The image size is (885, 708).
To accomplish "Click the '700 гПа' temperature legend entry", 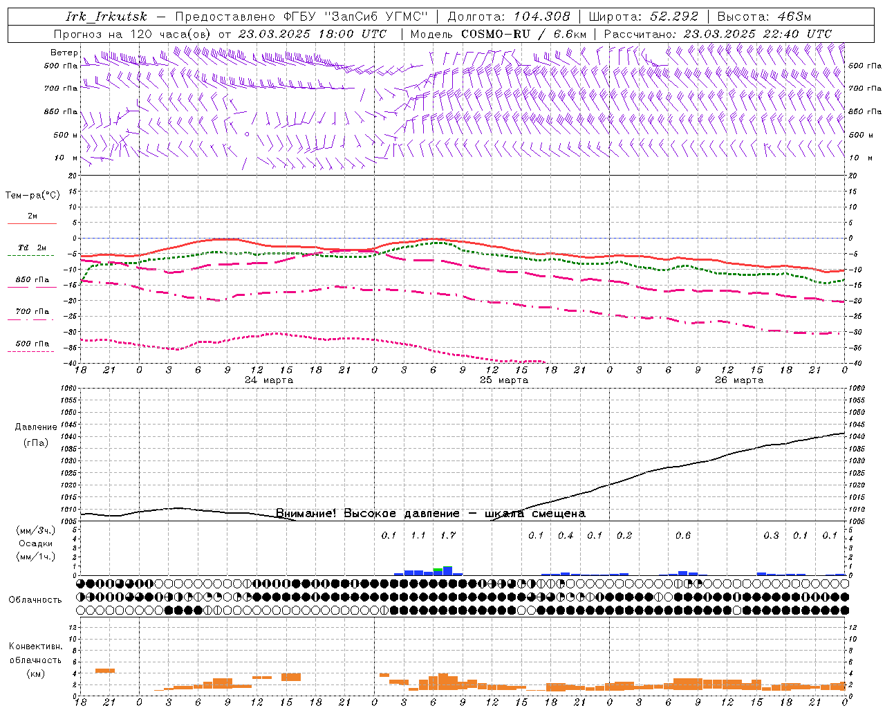I will click(x=32, y=311).
